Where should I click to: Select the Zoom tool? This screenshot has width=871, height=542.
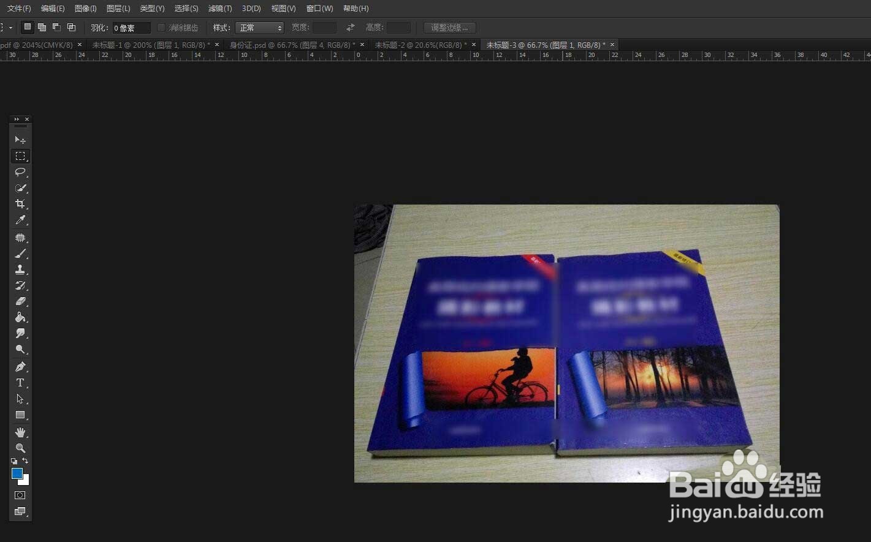[20, 448]
